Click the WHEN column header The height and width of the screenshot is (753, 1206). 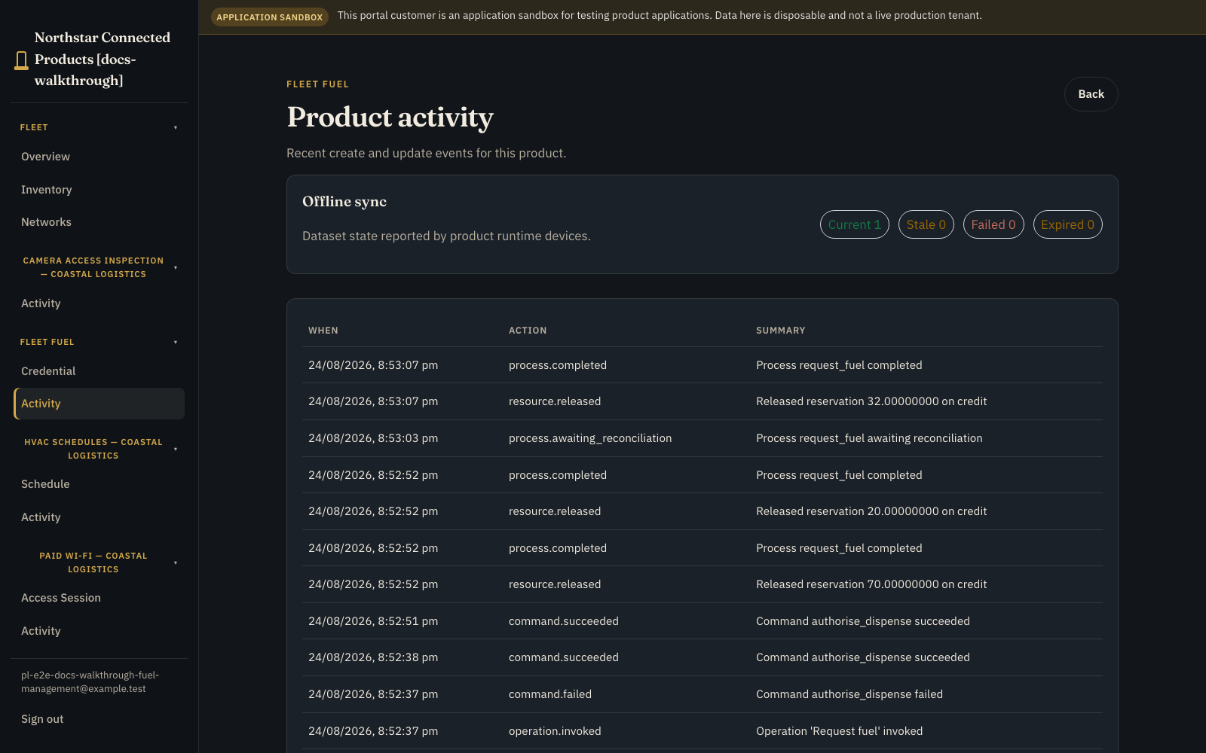(x=323, y=331)
